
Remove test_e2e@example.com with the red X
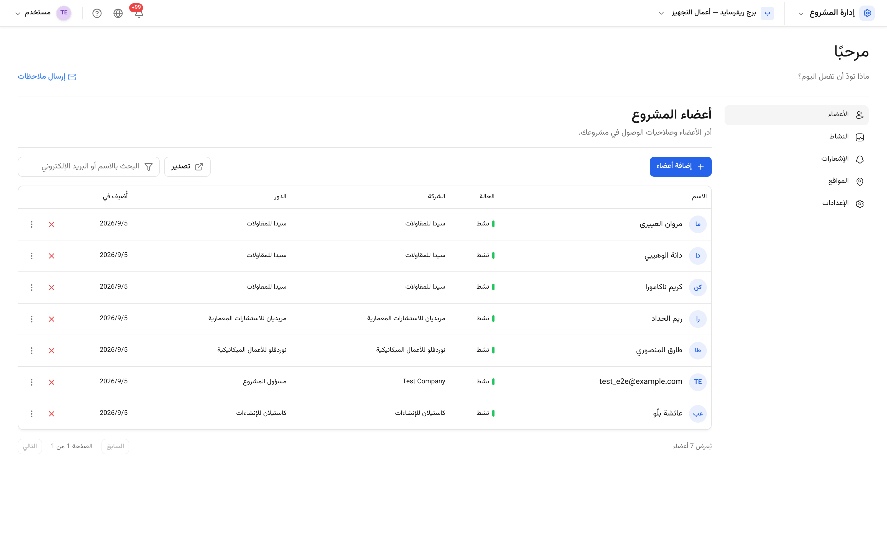click(51, 382)
